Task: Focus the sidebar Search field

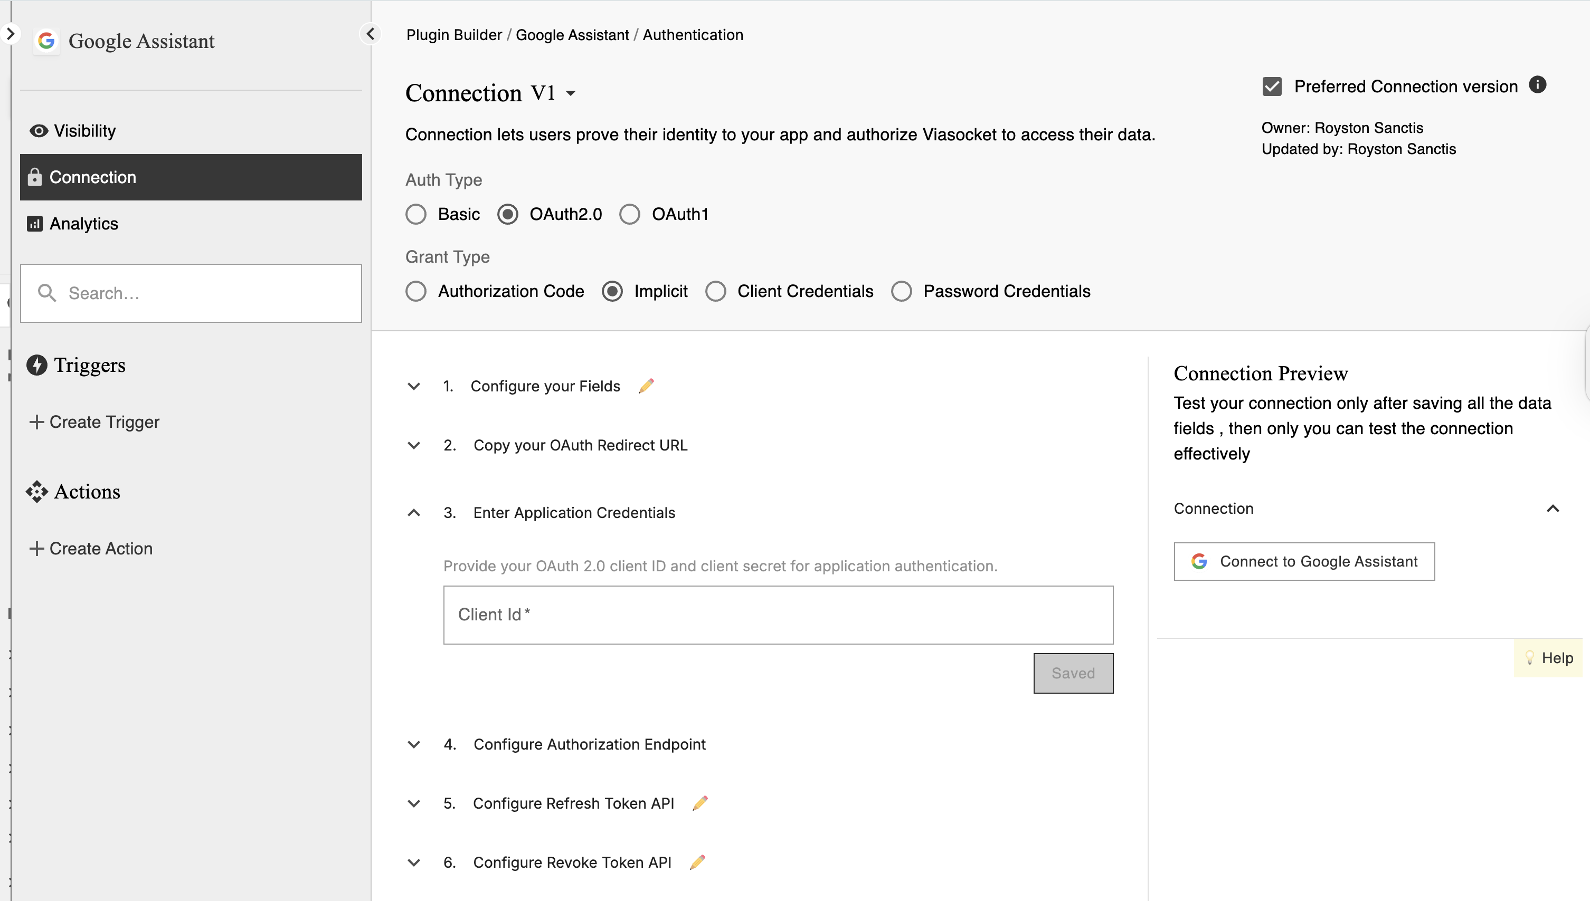Action: 191,293
